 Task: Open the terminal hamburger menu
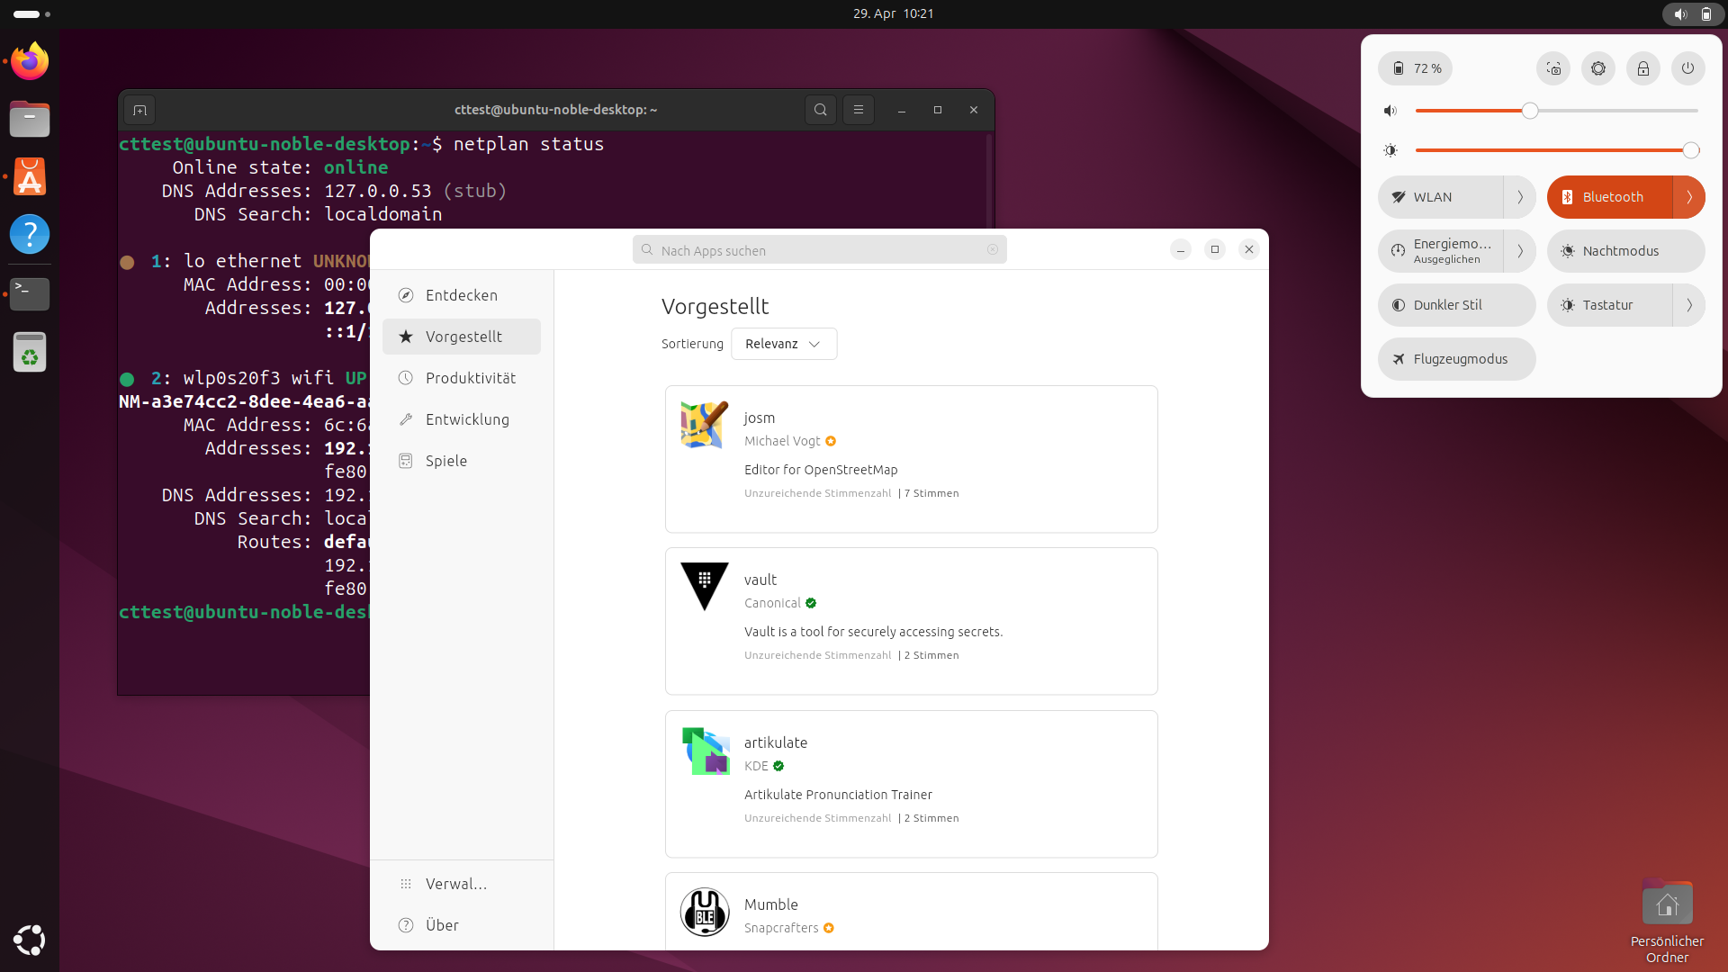coord(859,110)
